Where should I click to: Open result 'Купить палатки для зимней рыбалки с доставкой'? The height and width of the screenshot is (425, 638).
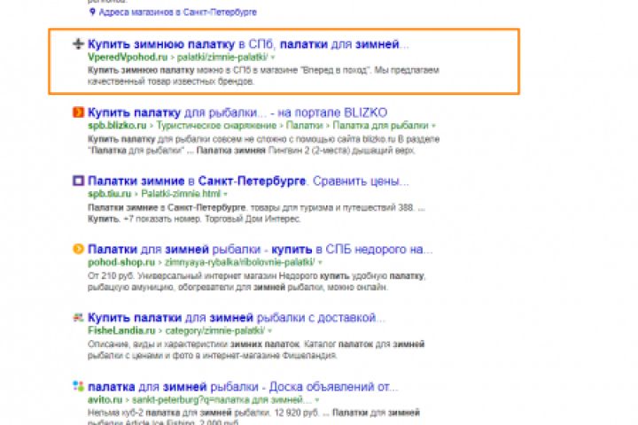[237, 317]
